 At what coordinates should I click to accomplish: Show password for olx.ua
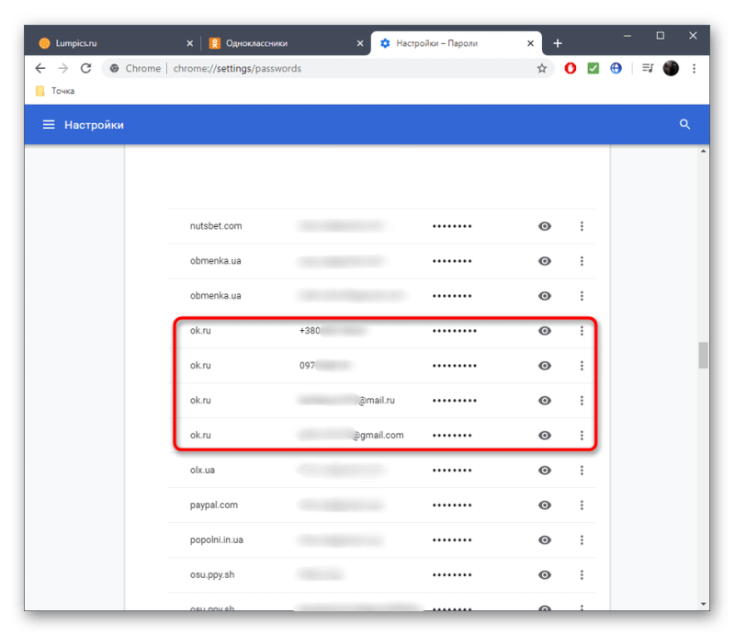click(544, 470)
